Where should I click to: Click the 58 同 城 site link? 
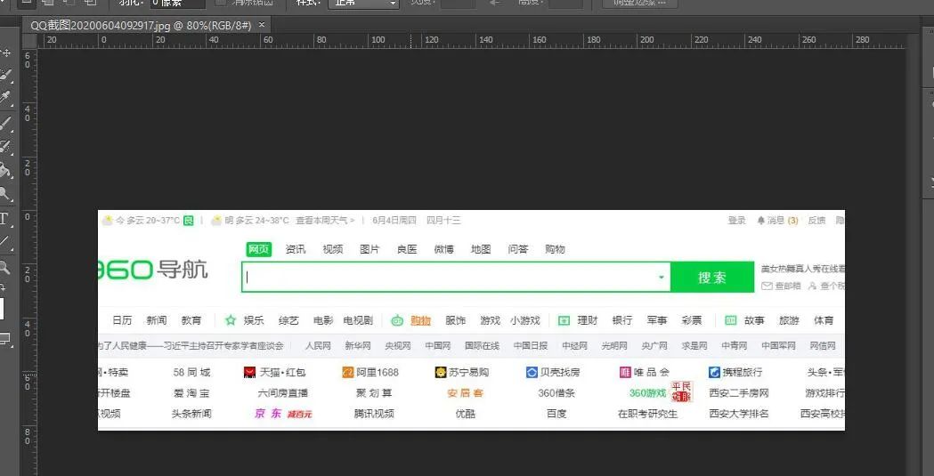coord(191,373)
